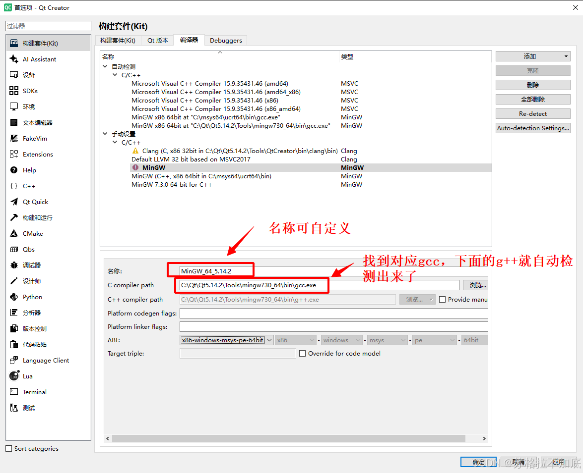
Task: Switch to the Debuggers tab
Action: point(226,40)
